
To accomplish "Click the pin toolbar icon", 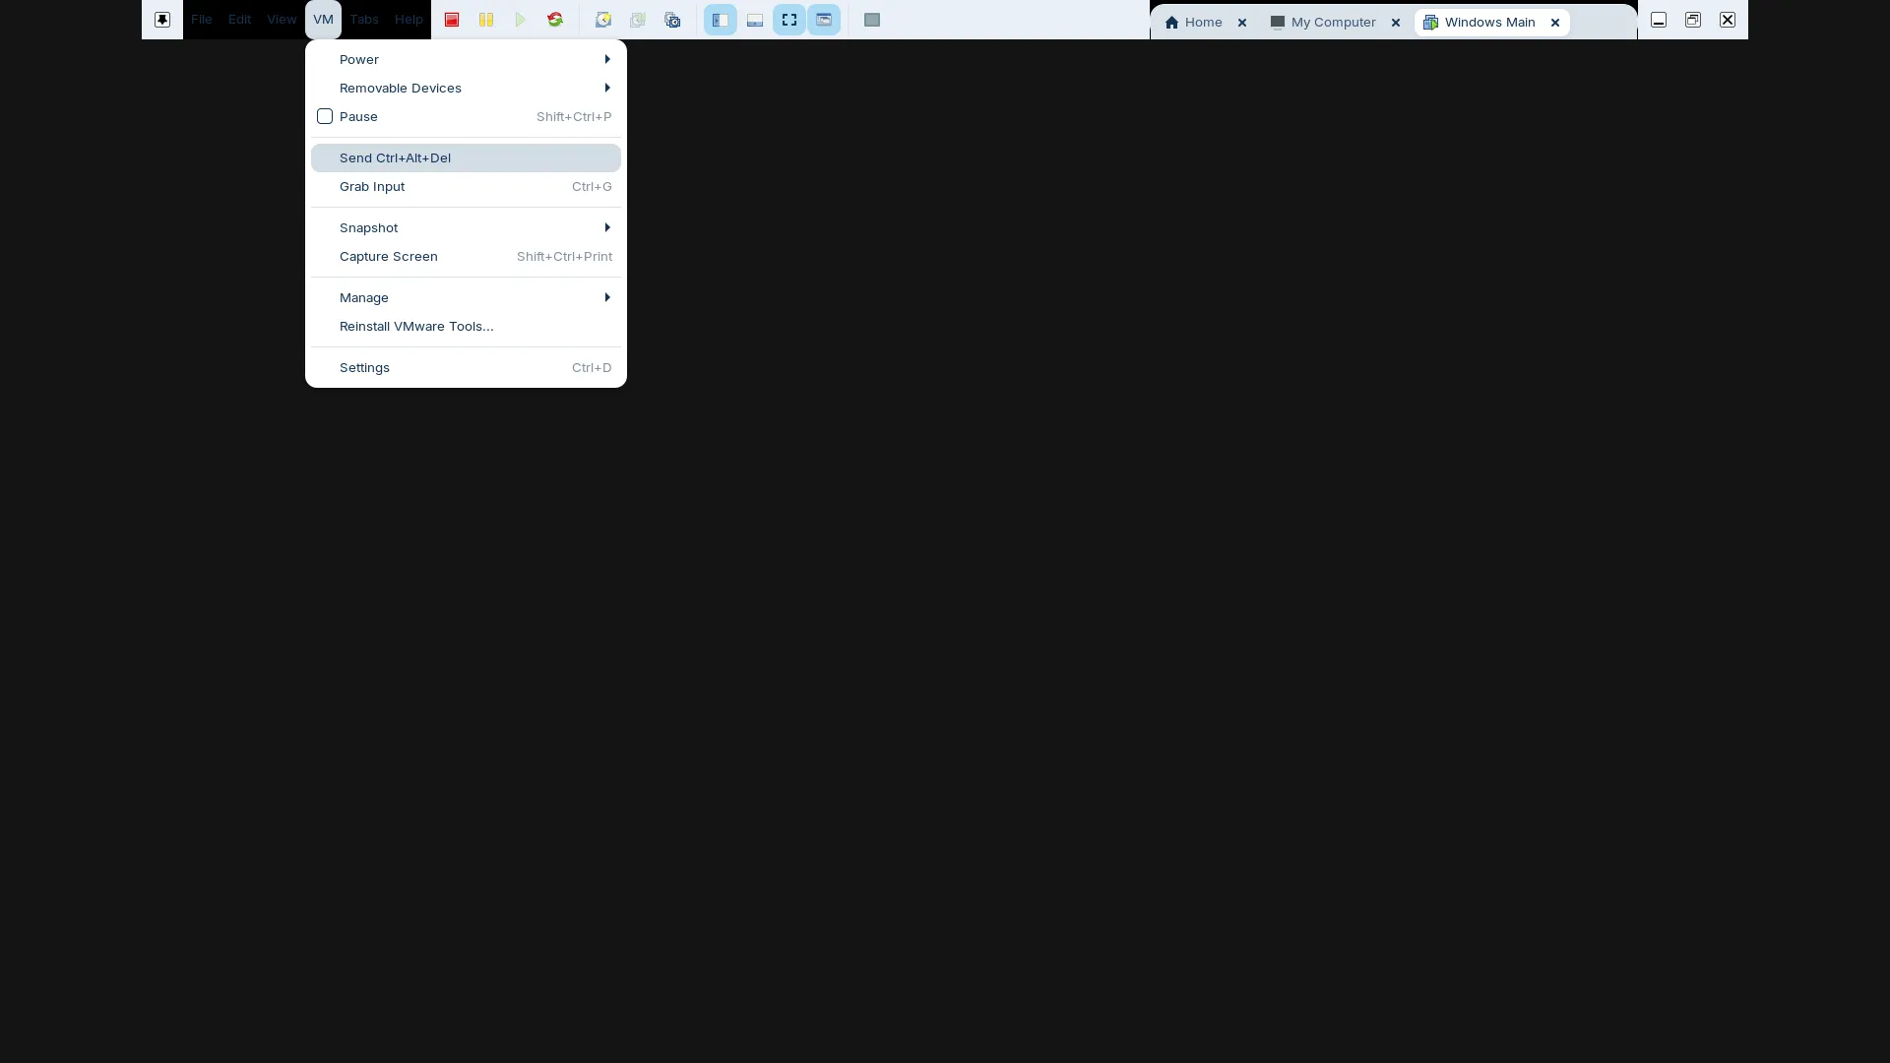I will pyautogui.click(x=162, y=20).
